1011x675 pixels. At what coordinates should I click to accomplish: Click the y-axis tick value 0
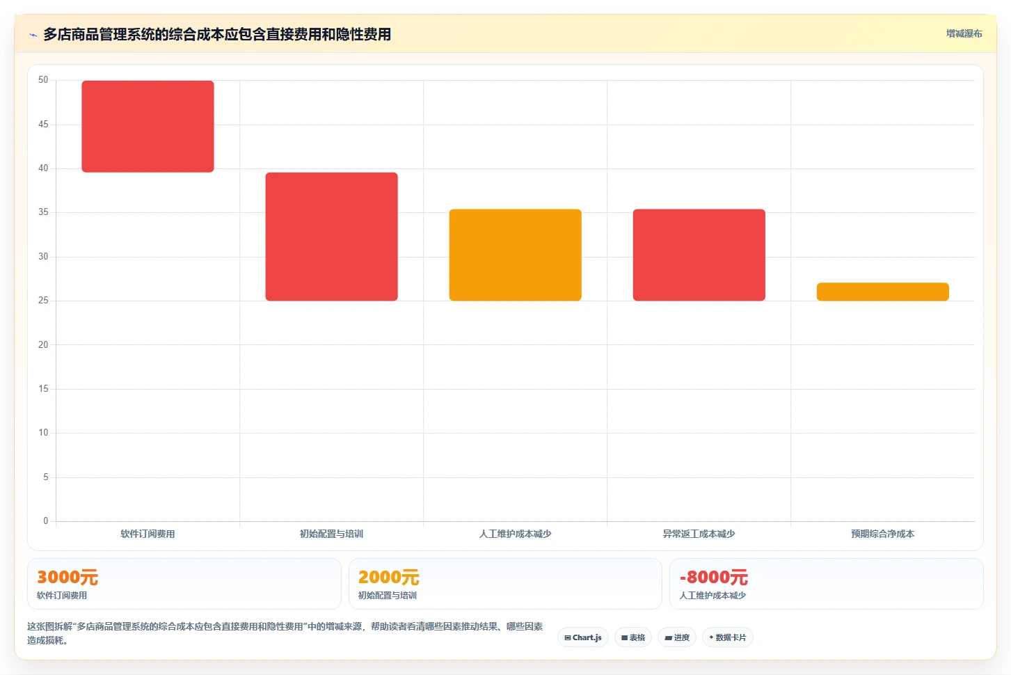[x=46, y=521]
